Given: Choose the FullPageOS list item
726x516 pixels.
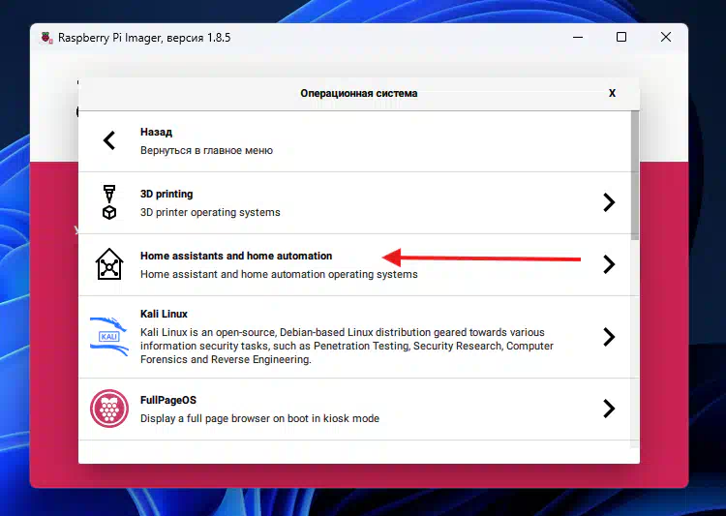Looking at the screenshot, I should [354, 409].
